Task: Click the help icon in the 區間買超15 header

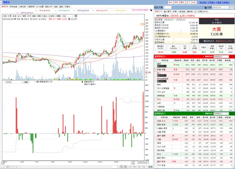Action: [x=203, y=56]
